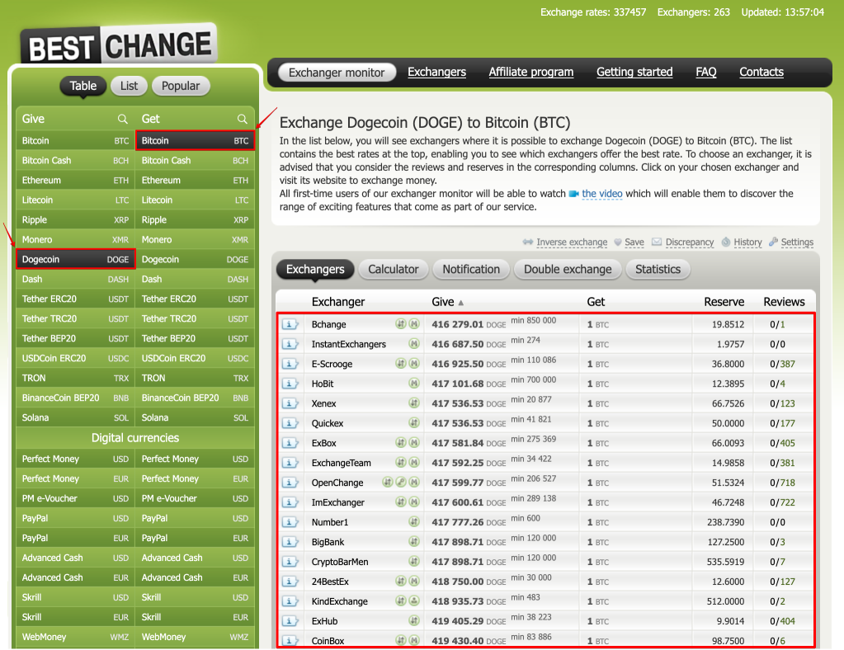Screen dimensions: 844x650
Task: Open Exchangers page from top navigation
Action: click(x=436, y=72)
